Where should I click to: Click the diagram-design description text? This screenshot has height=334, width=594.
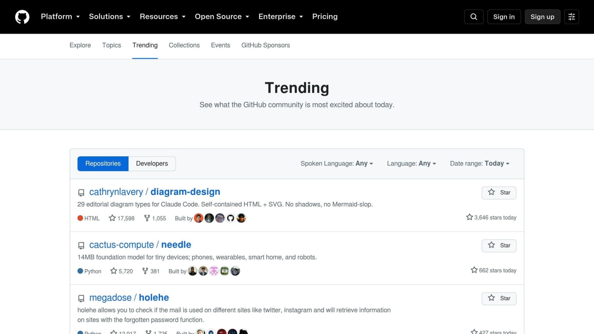(225, 204)
